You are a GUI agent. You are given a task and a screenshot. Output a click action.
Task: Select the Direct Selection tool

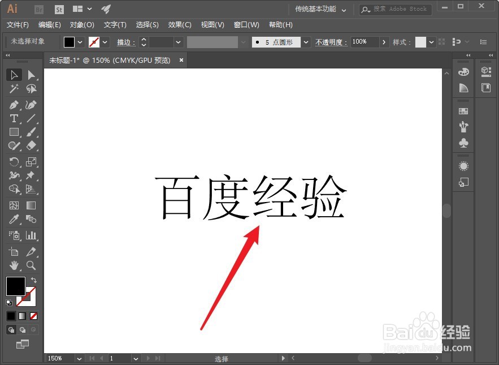[x=31, y=75]
